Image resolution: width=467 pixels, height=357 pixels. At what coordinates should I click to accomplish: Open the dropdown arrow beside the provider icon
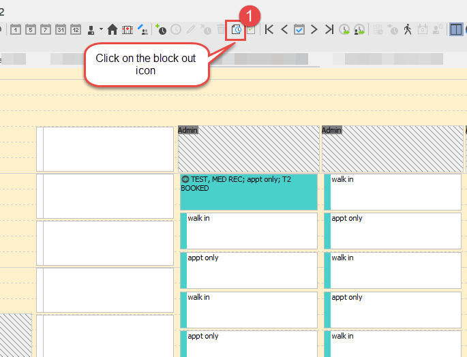[x=102, y=29]
